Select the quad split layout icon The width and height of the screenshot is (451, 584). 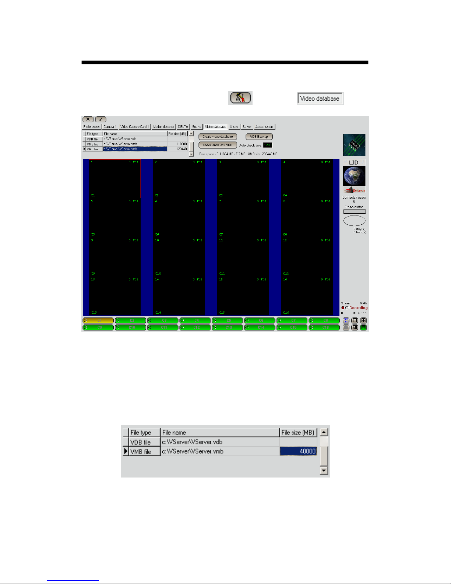363,321
